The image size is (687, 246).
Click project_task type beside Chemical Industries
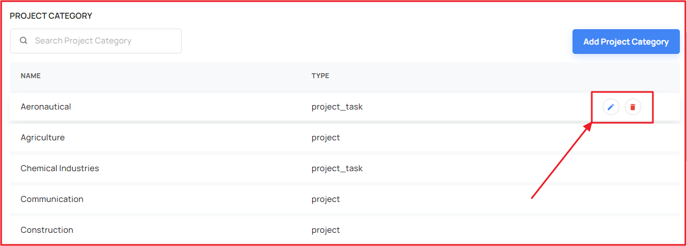point(337,168)
